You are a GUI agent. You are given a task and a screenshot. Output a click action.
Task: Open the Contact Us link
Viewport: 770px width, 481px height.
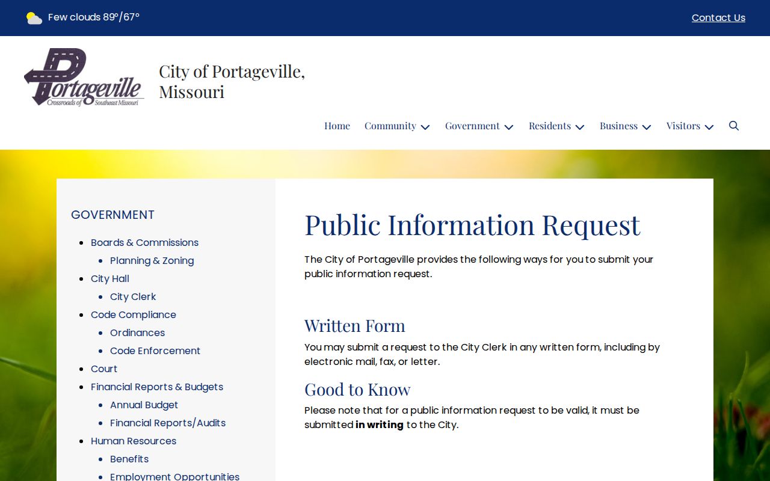(718, 18)
